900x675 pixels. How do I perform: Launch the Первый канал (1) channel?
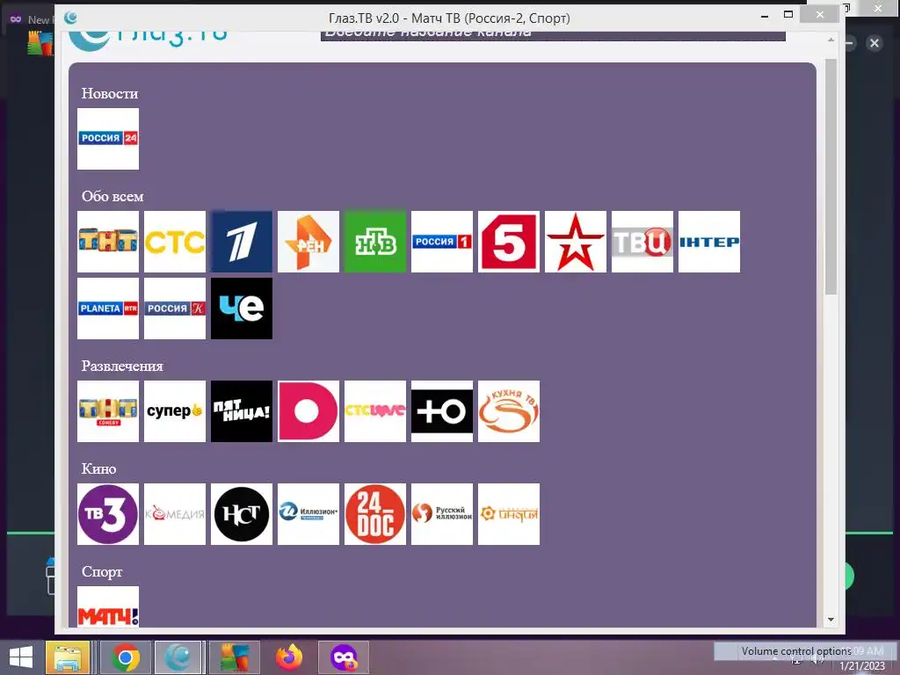[x=242, y=242]
